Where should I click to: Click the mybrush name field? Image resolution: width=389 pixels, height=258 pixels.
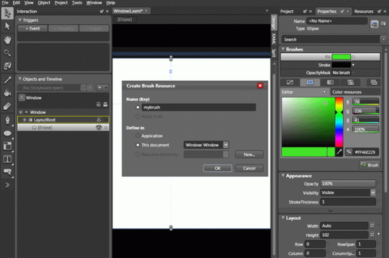point(199,107)
